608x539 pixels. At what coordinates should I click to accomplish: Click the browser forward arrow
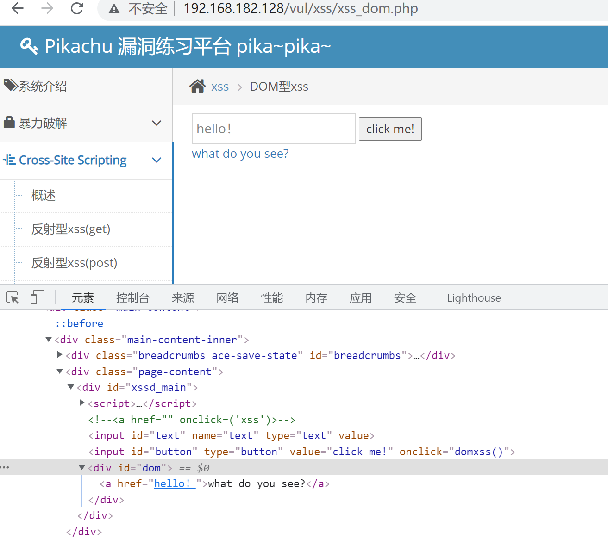[47, 8]
